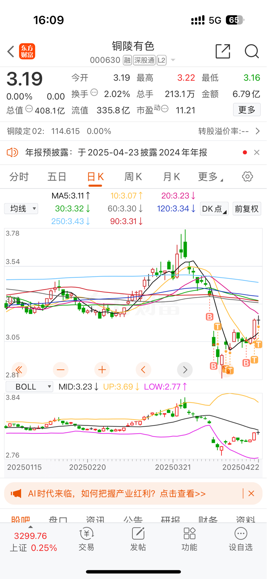Switch to 周K chart tab
Image resolution: width=267 pixels, height=579 pixels.
click(x=133, y=177)
